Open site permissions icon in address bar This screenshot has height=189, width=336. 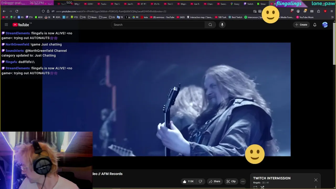[x=53, y=11]
